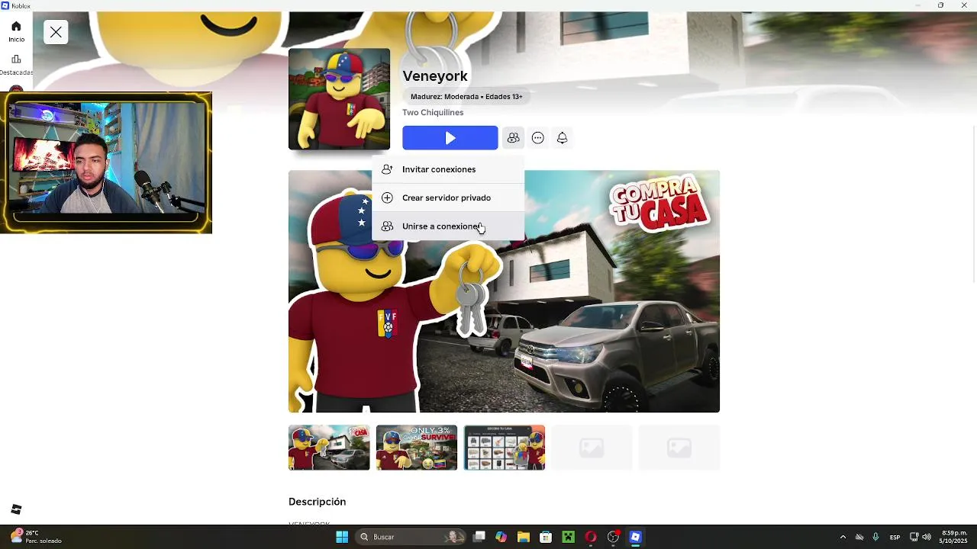Click the cloud sync-off tray icon
This screenshot has width=977, height=549.
859,537
